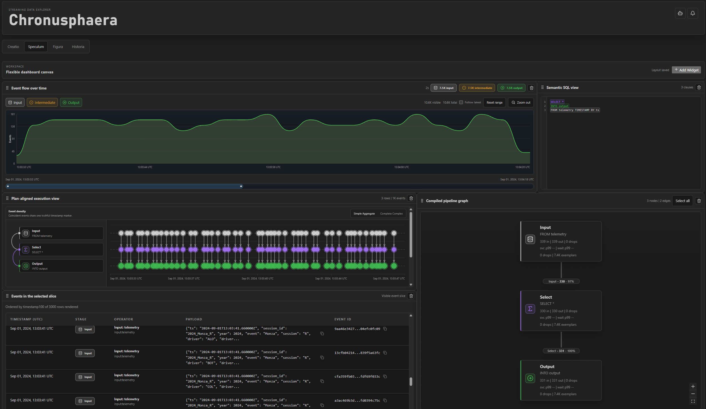
Task: Click the FROM telemetry TIMESTAMP BY ts clause
Action: pyautogui.click(x=575, y=110)
